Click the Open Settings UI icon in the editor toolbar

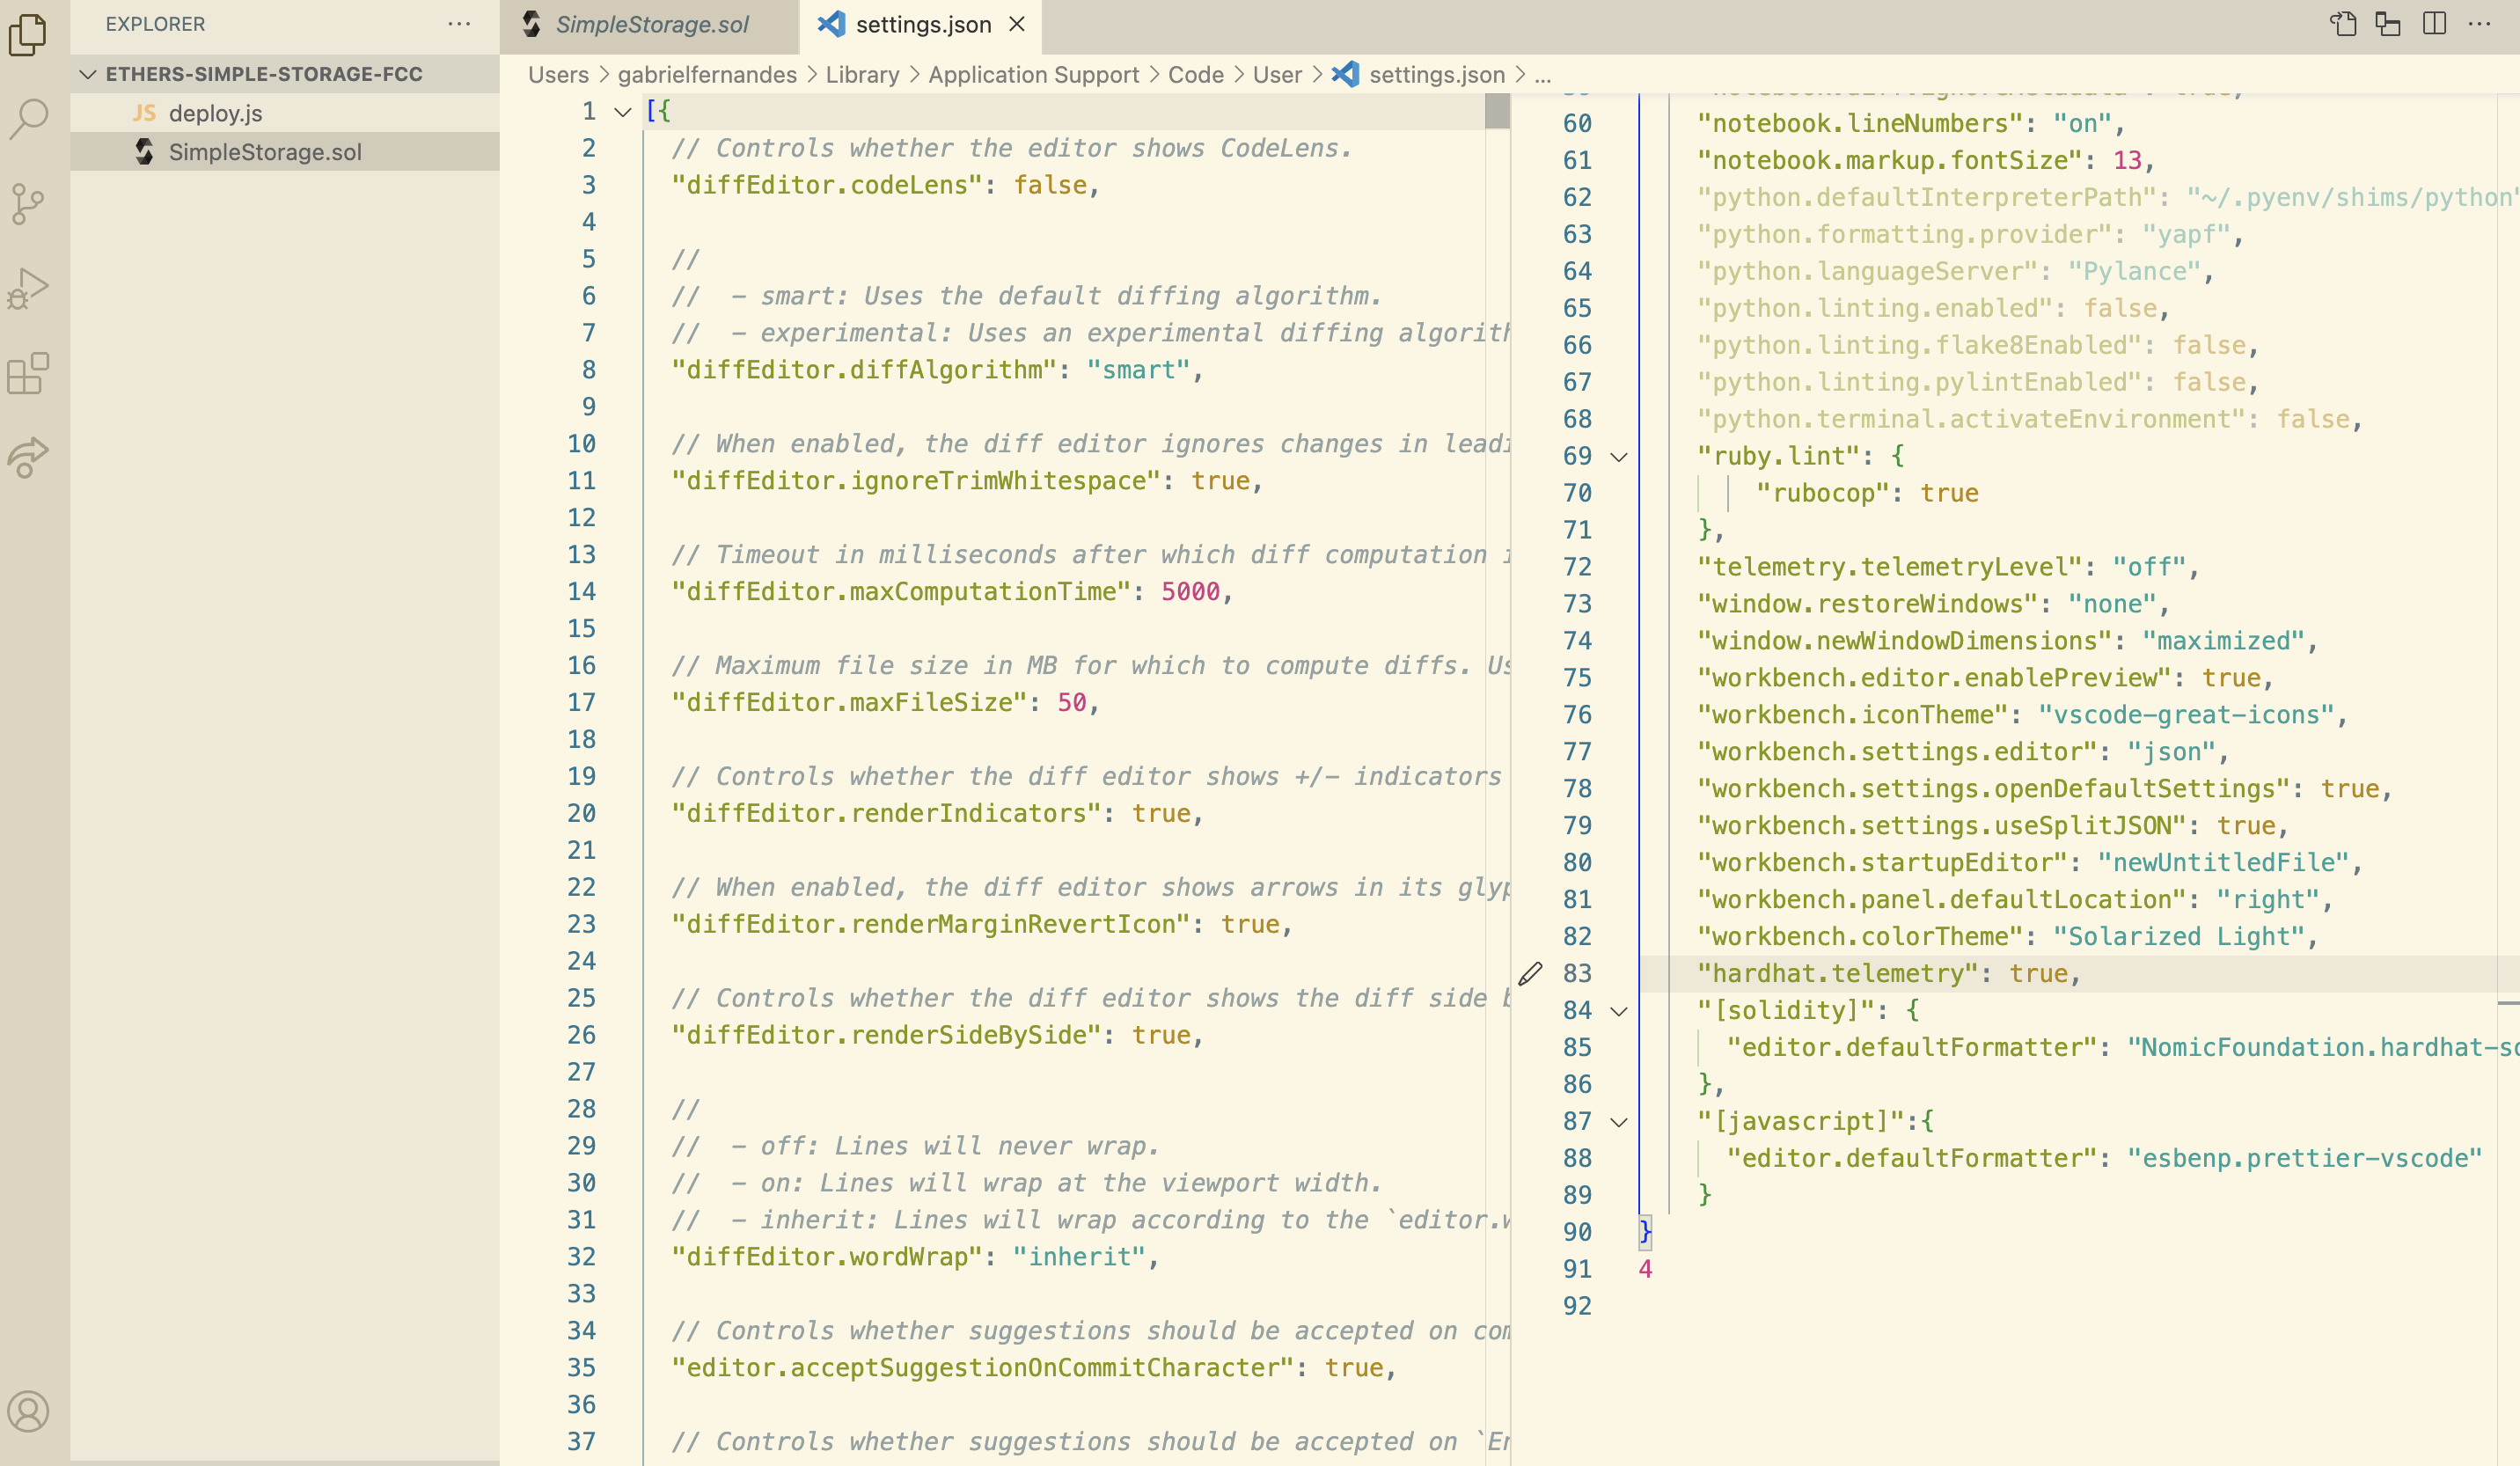(x=2343, y=24)
